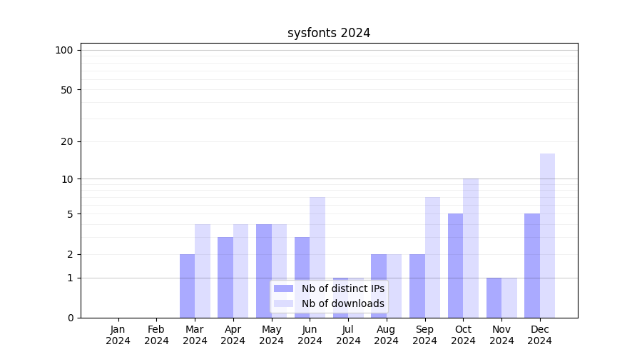Select the 'Nb of distinct IPs' legend label

point(342,288)
